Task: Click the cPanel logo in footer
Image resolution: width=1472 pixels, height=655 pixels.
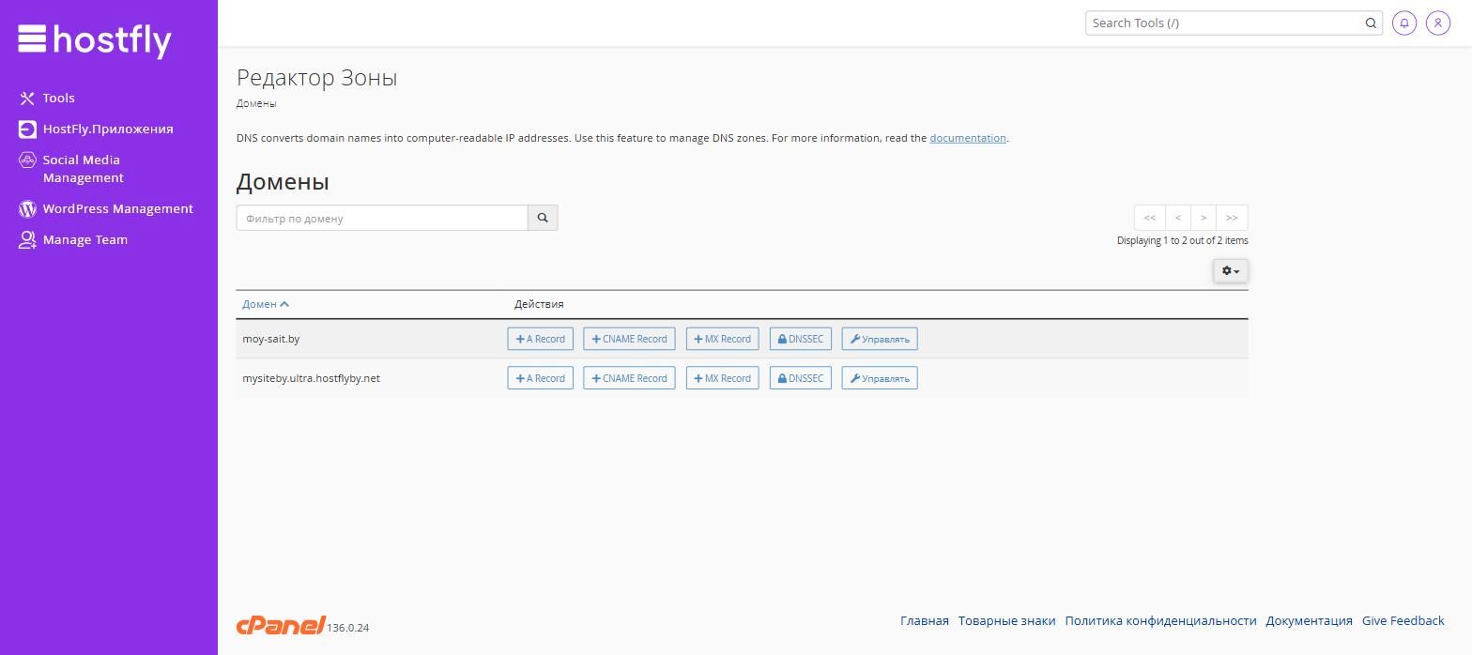Action: (x=281, y=626)
